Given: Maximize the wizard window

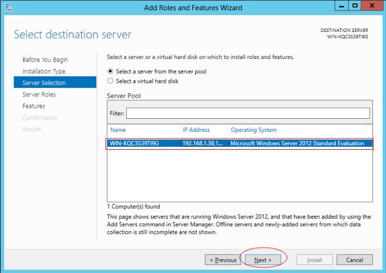Looking at the screenshot, I should click(x=355, y=6).
